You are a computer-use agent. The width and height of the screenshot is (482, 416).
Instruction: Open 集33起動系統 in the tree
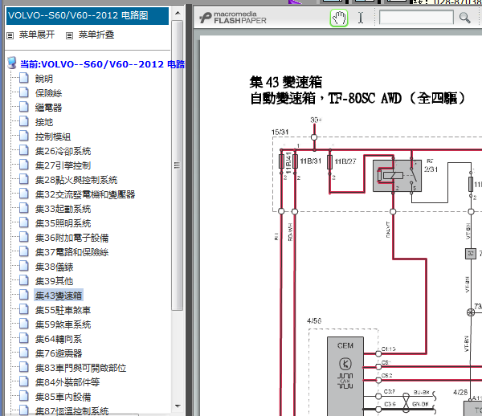[x=63, y=209]
